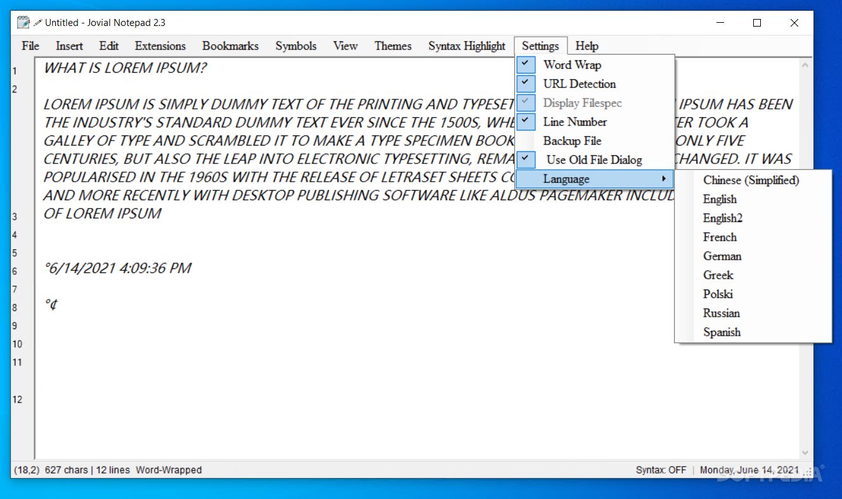Click 'Syntax: OFF' in status bar
842x499 pixels.
tap(661, 470)
